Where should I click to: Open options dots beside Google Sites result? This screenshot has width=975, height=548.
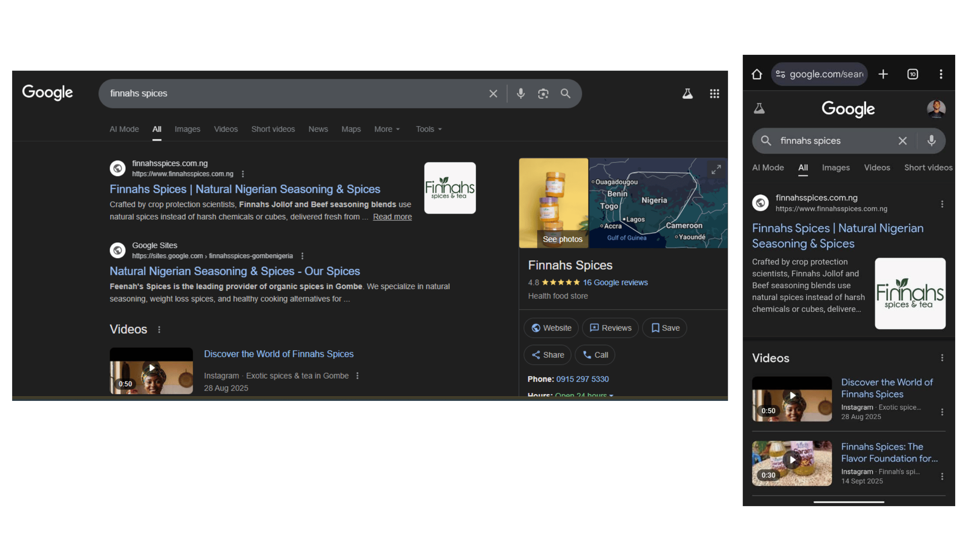[x=302, y=256]
